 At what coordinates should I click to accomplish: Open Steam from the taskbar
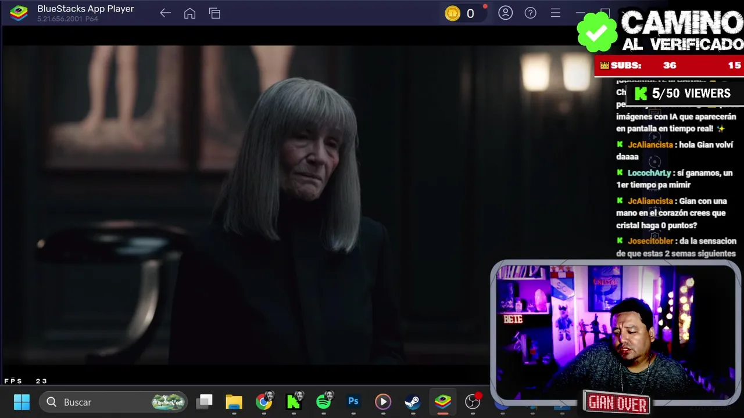pos(413,402)
